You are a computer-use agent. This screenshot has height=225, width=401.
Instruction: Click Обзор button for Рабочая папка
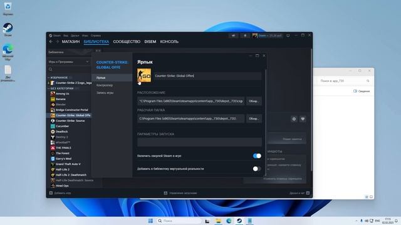(254, 119)
